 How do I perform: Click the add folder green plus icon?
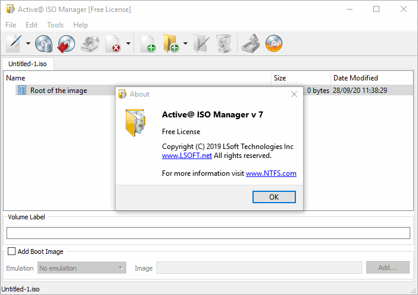pyautogui.click(x=171, y=44)
